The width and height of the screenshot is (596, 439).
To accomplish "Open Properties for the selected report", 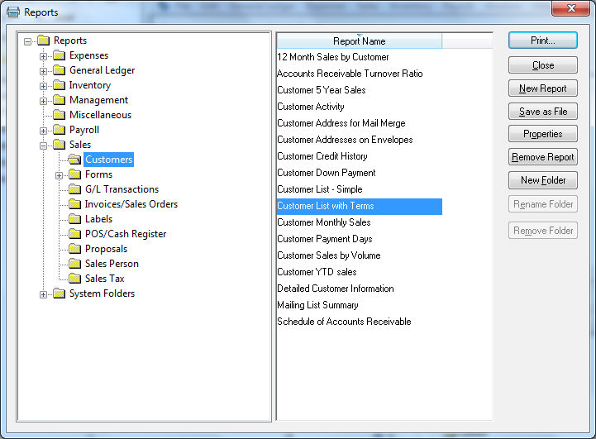I will coord(542,134).
